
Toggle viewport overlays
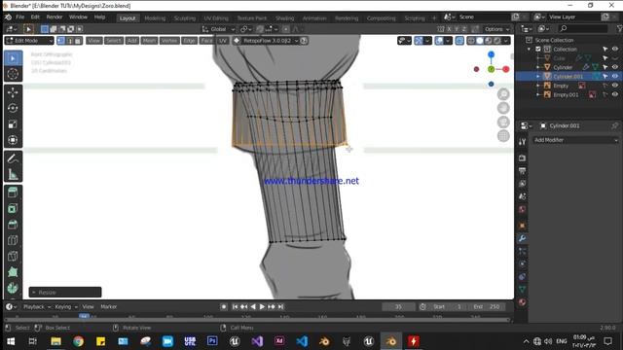(439, 41)
